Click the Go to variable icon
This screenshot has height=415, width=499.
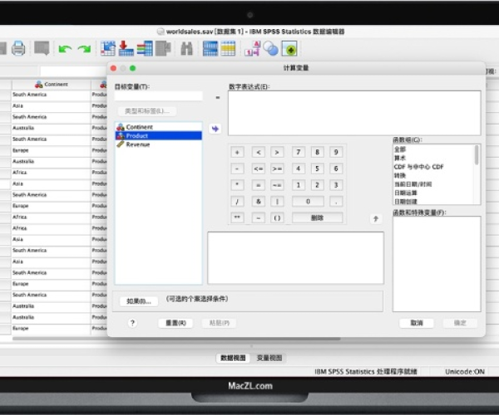coord(126,48)
